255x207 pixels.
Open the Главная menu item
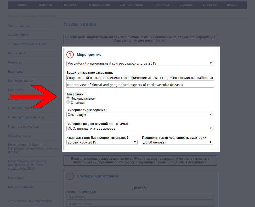pyautogui.click(x=21, y=5)
